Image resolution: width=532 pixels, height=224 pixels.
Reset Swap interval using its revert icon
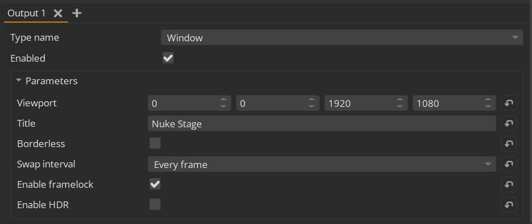(x=509, y=164)
